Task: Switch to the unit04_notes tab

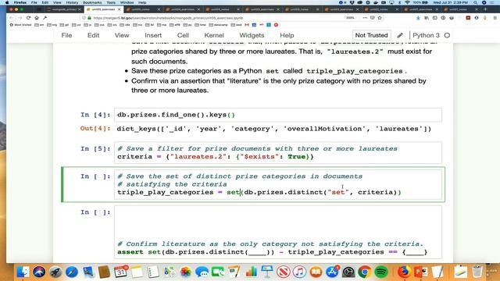Action: 222,9
